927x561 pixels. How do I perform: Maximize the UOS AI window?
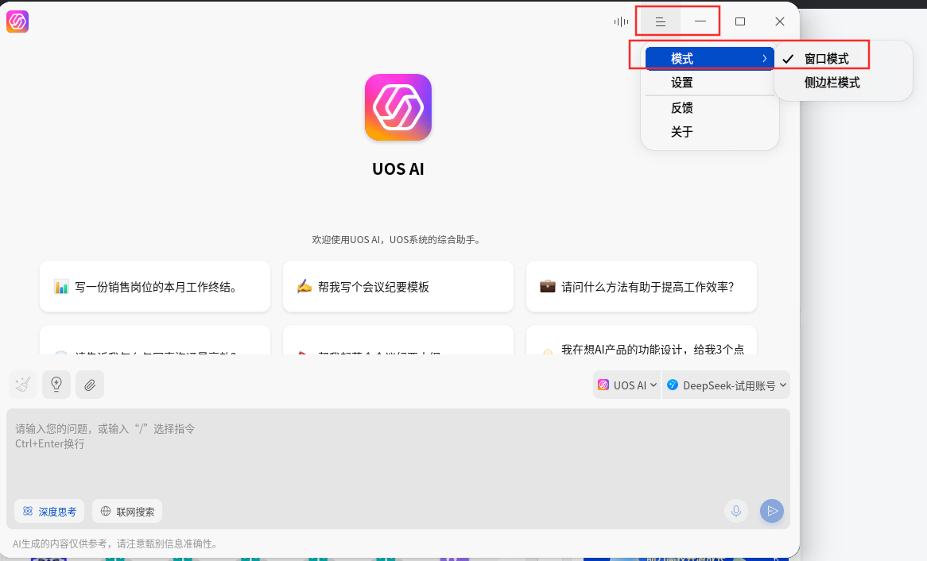pyautogui.click(x=740, y=22)
